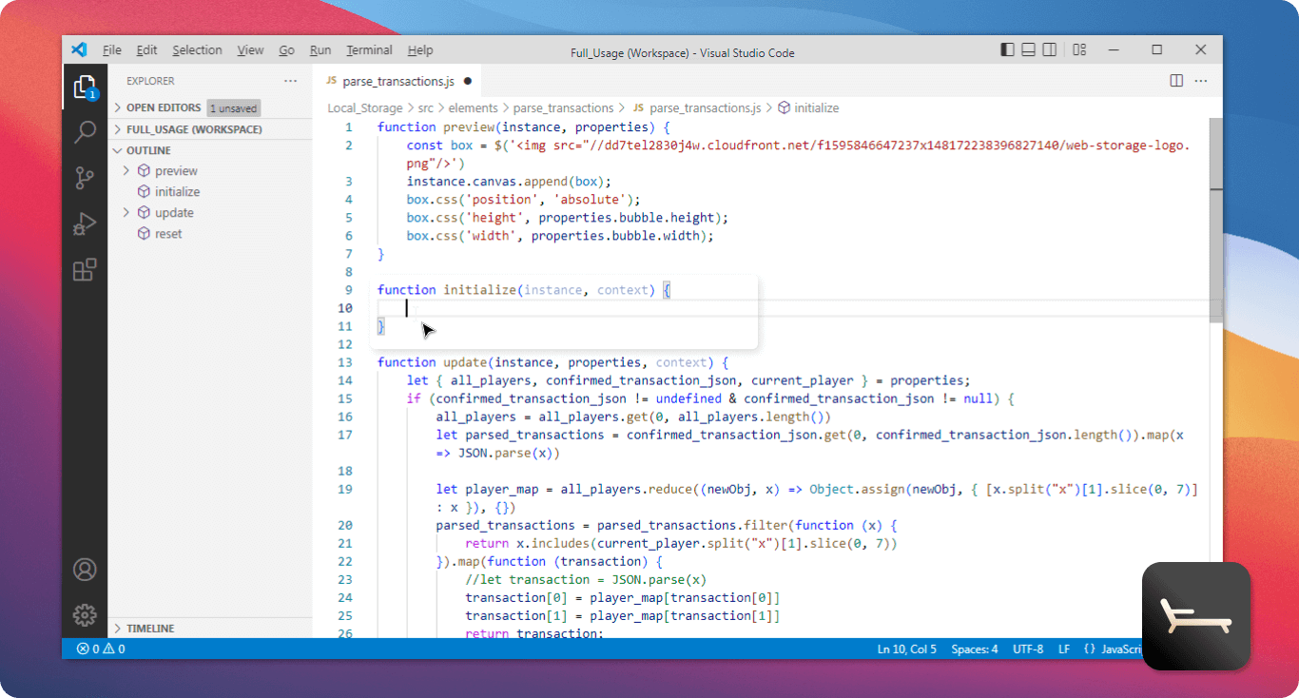Select the parse_transactions.js tab
Viewport: 1299px width, 698px height.
398,81
